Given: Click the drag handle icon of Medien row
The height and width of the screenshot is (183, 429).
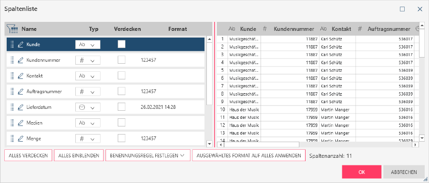Looking at the screenshot, I should tap(12, 123).
